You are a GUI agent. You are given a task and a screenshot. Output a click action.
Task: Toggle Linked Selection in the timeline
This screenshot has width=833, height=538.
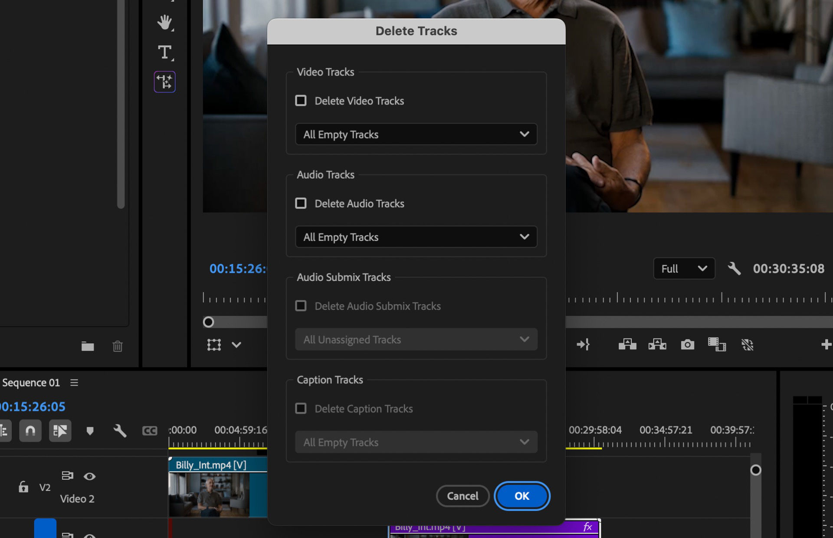(60, 430)
